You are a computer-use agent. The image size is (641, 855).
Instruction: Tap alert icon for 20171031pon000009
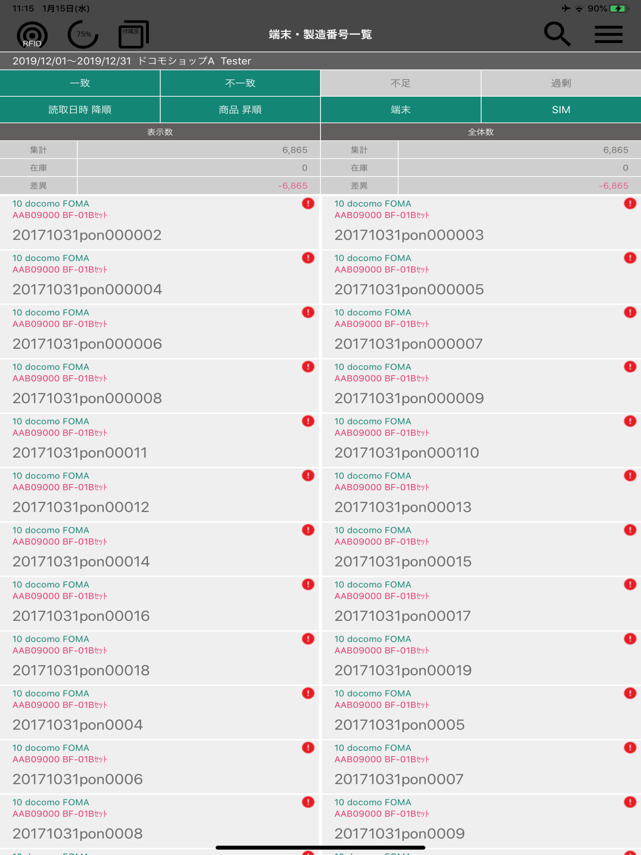click(630, 367)
